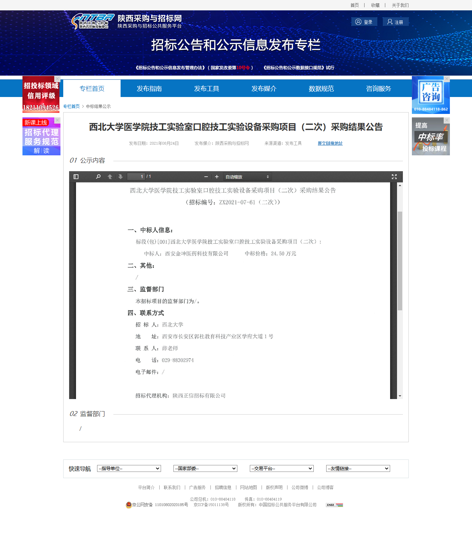
Task: Open the PDF find search icon
Action: pyautogui.click(x=98, y=177)
